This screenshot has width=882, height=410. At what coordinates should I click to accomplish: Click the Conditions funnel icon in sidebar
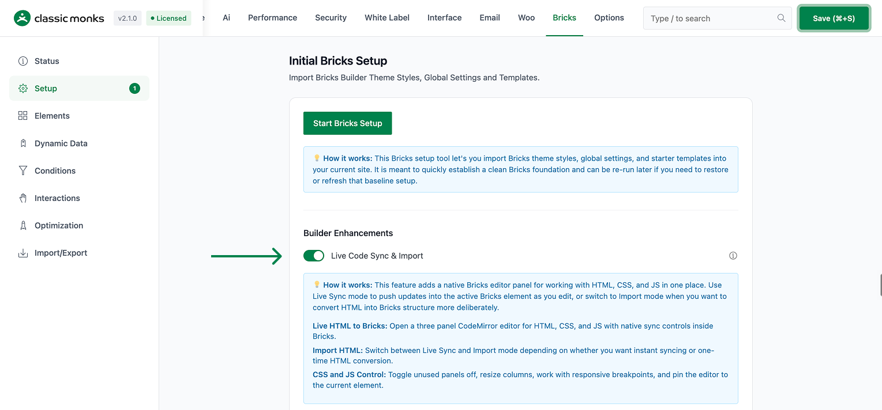23,170
